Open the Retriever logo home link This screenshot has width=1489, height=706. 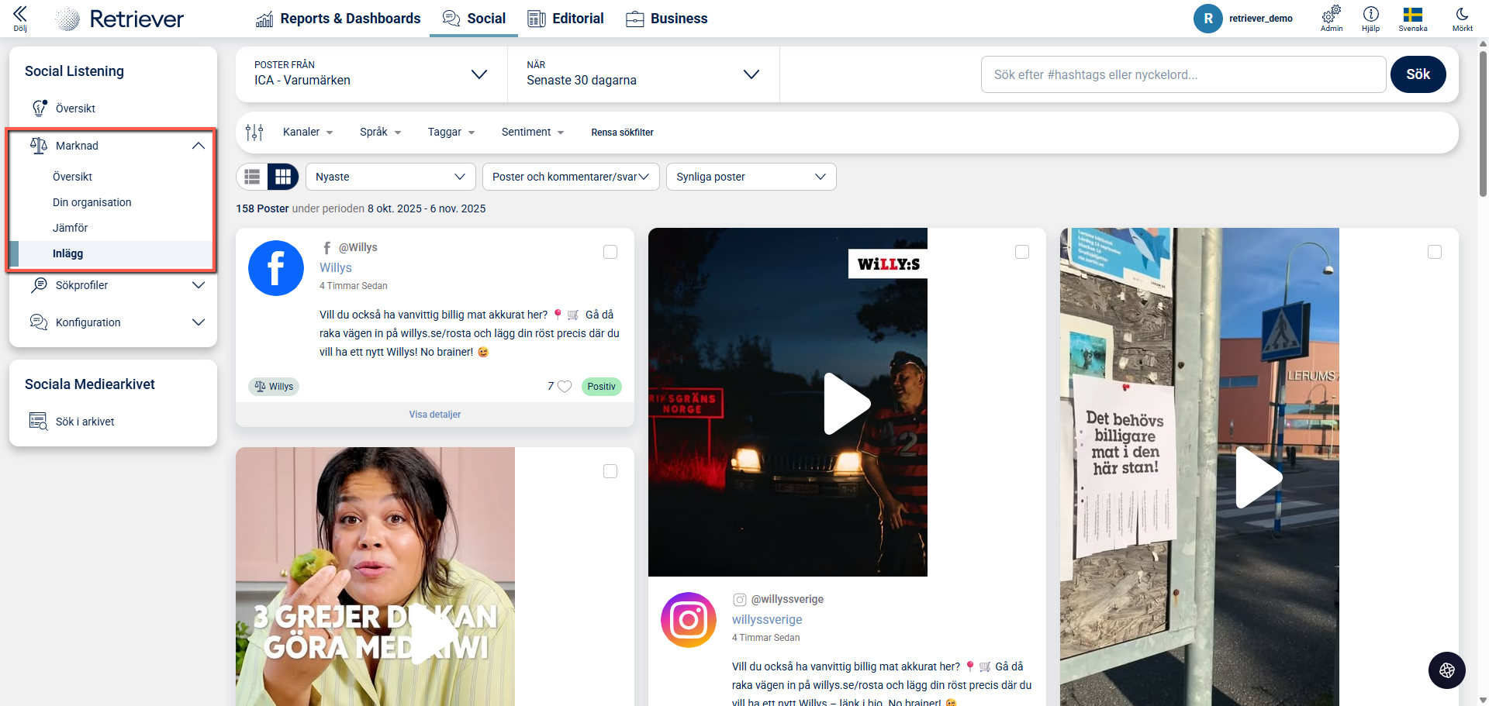[x=120, y=19]
